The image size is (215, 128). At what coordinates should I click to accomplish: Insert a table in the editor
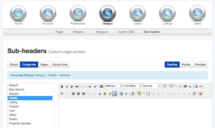click(x=114, y=94)
